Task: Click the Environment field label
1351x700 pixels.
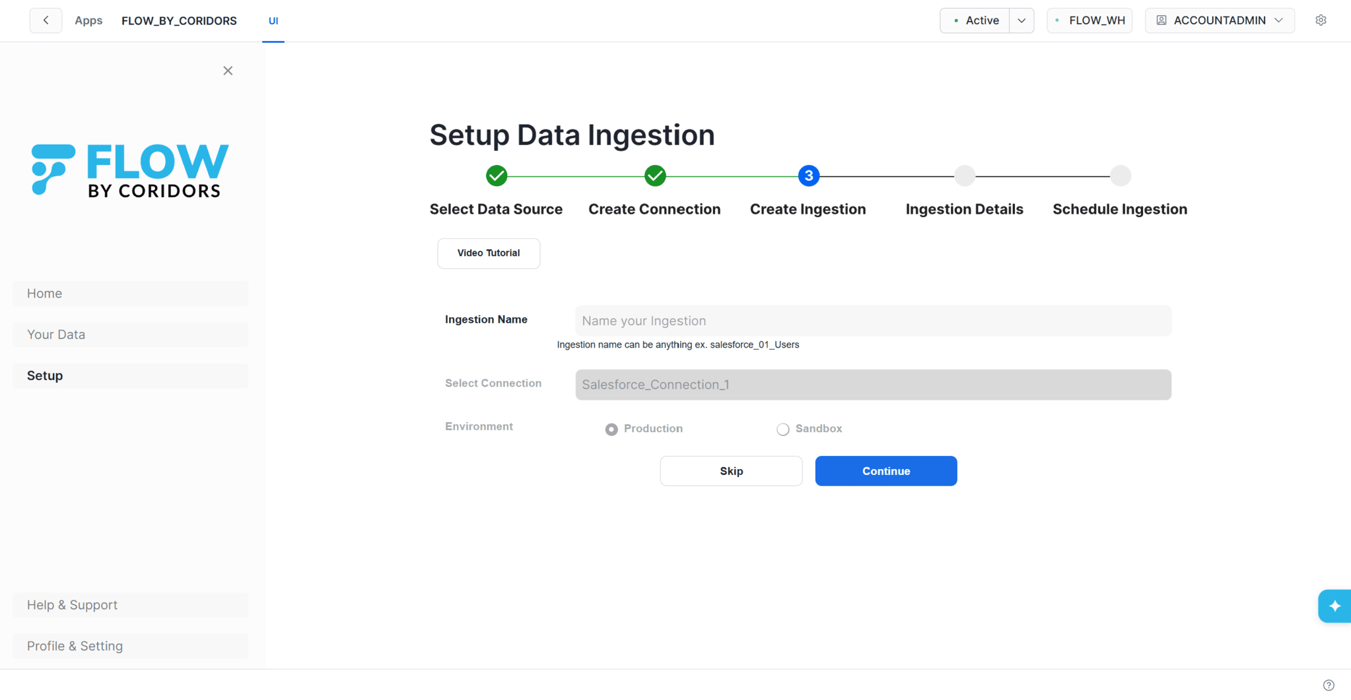Action: click(x=479, y=426)
